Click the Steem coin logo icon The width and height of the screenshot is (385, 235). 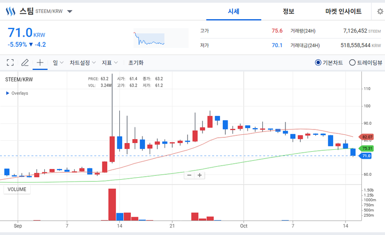(x=10, y=11)
